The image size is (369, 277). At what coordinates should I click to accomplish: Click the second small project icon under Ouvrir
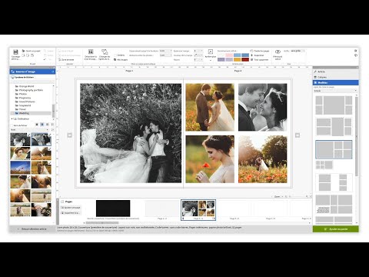[x=28, y=55]
